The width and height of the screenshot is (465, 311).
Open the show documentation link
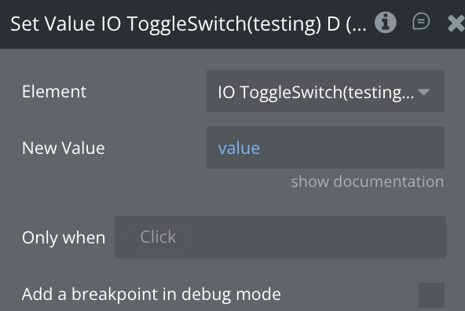pyautogui.click(x=367, y=181)
